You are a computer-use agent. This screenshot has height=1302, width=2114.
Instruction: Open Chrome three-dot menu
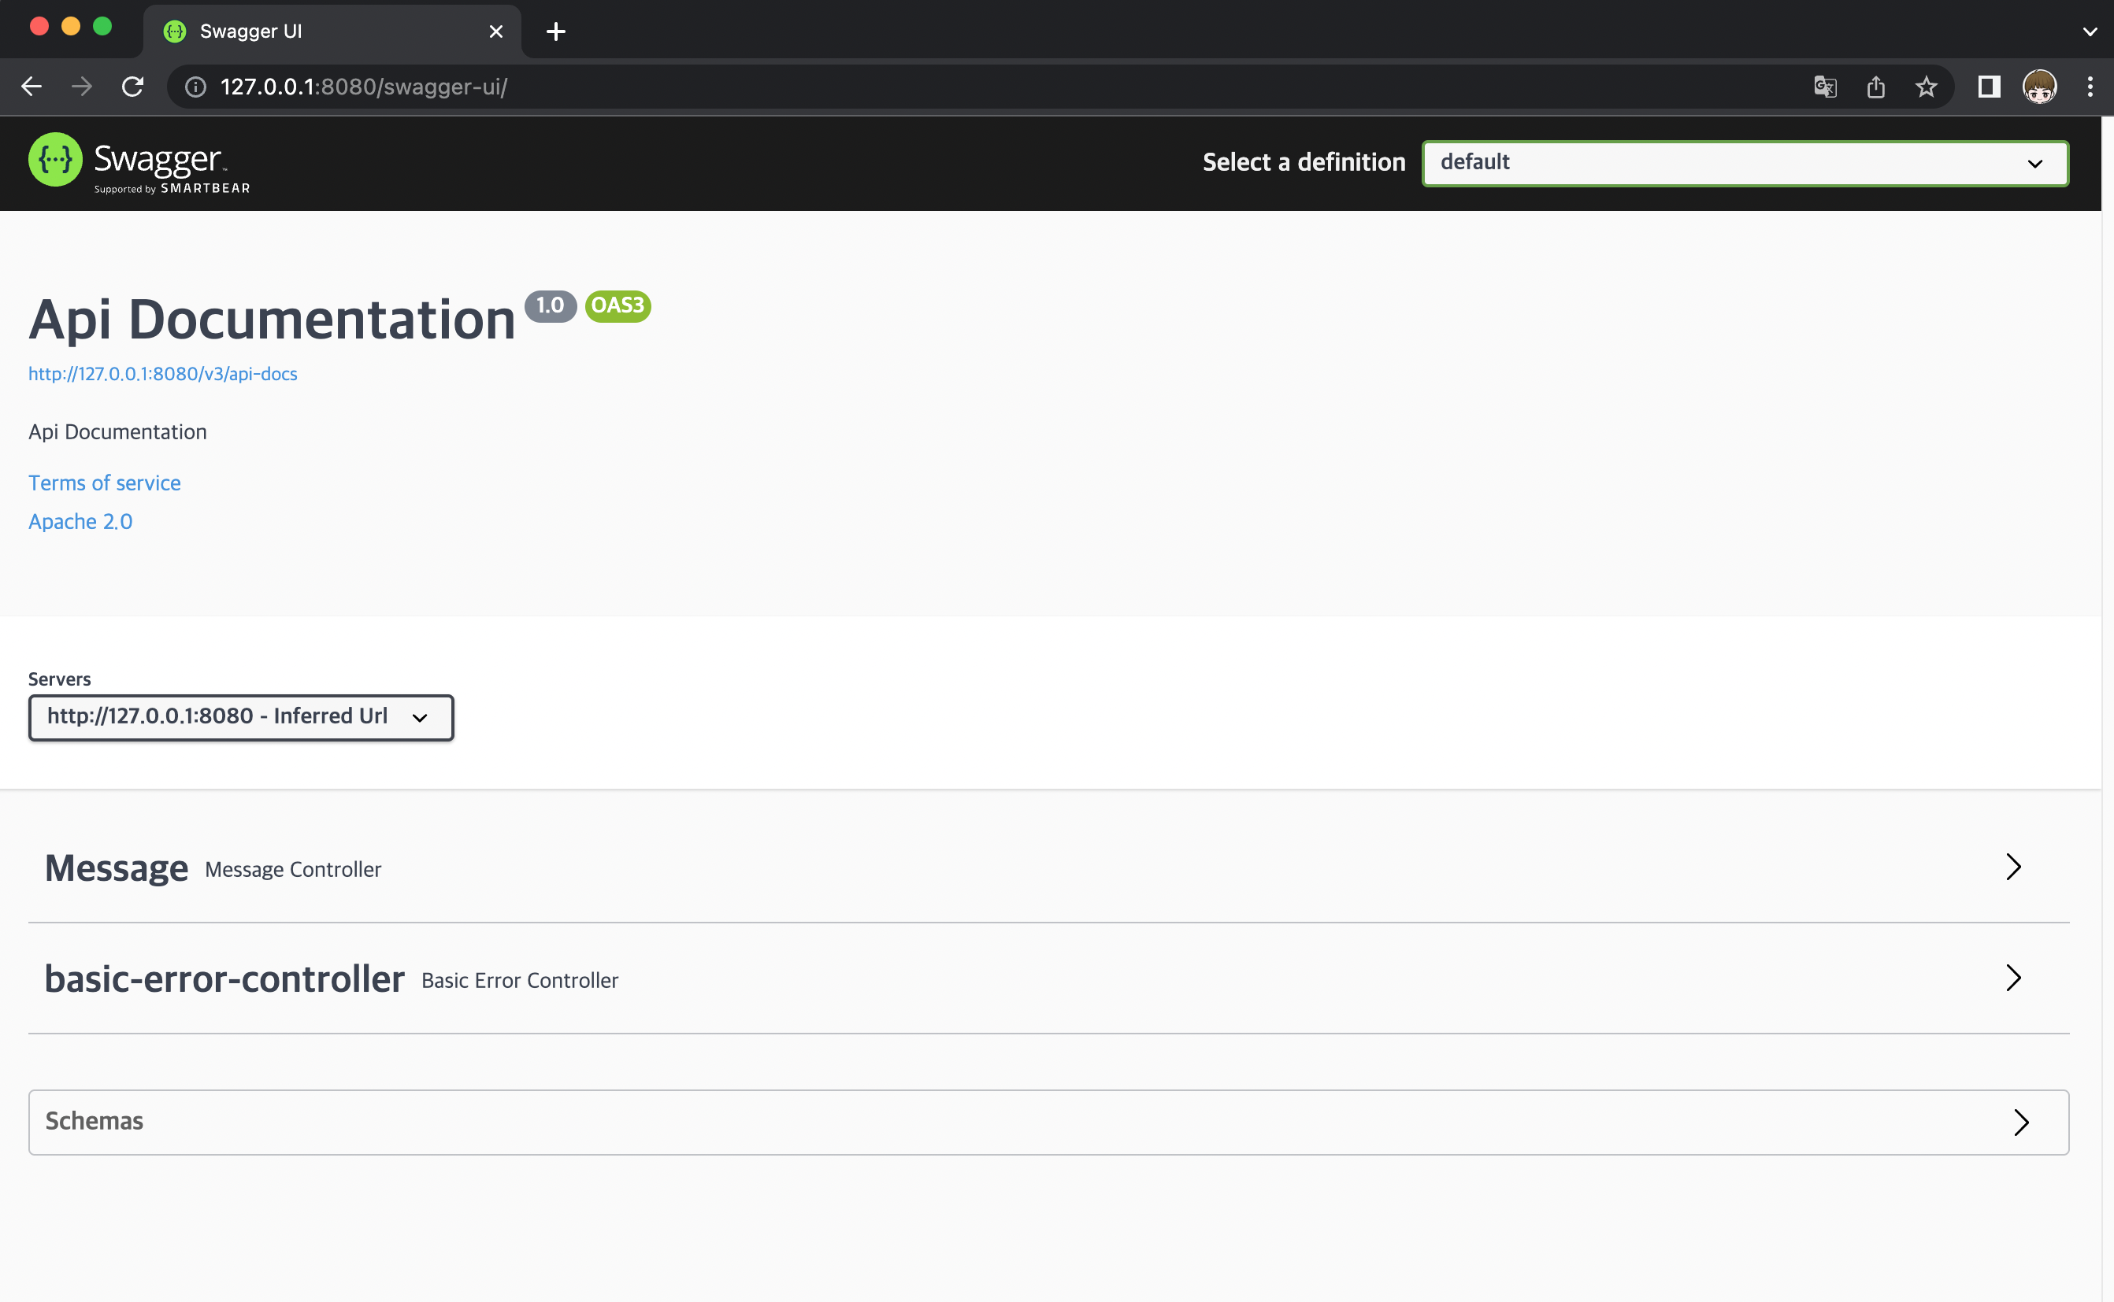click(2090, 87)
